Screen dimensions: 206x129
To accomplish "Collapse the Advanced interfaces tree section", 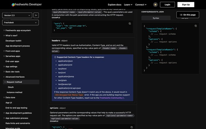I will pyautogui.click(x=15, y=77).
